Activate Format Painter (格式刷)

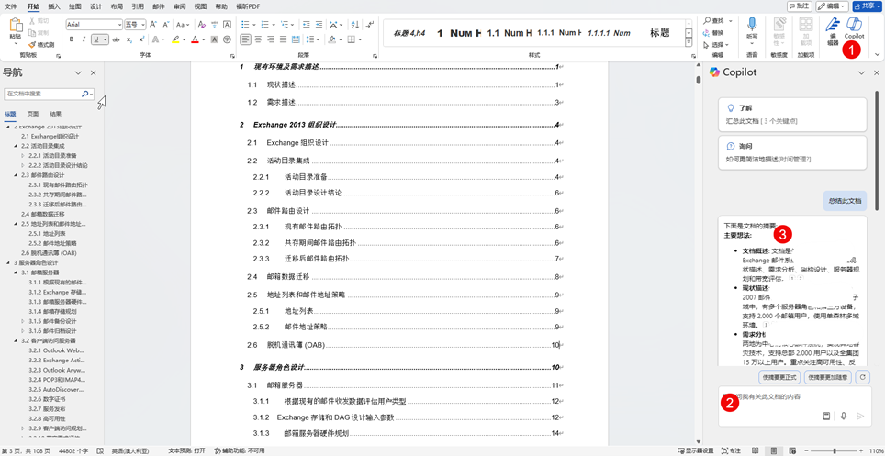coord(41,45)
